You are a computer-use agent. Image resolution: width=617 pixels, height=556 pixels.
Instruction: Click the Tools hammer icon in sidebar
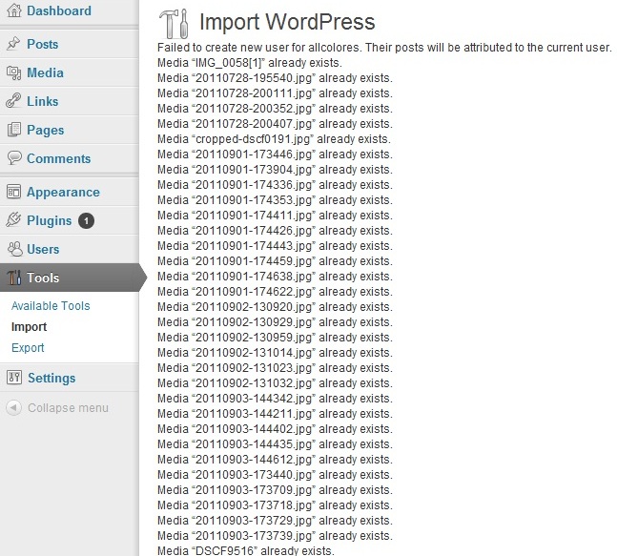click(14, 278)
